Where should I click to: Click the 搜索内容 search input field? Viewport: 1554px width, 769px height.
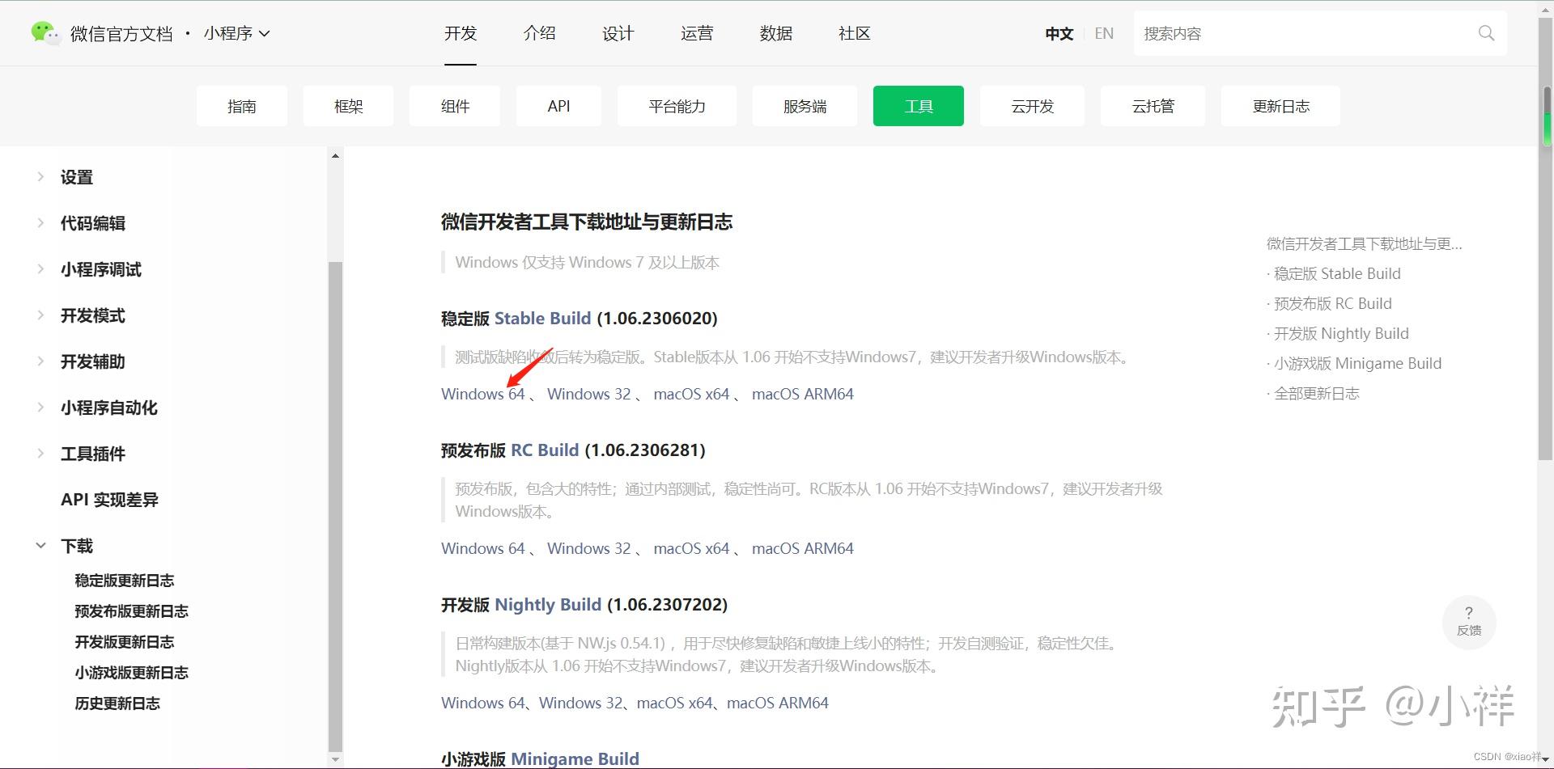(1295, 33)
